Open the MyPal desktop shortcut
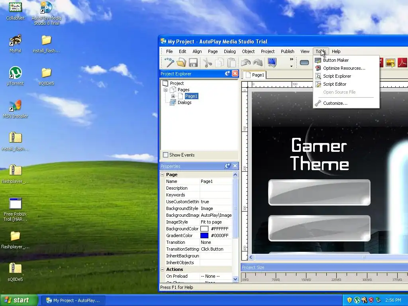This screenshot has height=306, width=408. pyautogui.click(x=16, y=43)
